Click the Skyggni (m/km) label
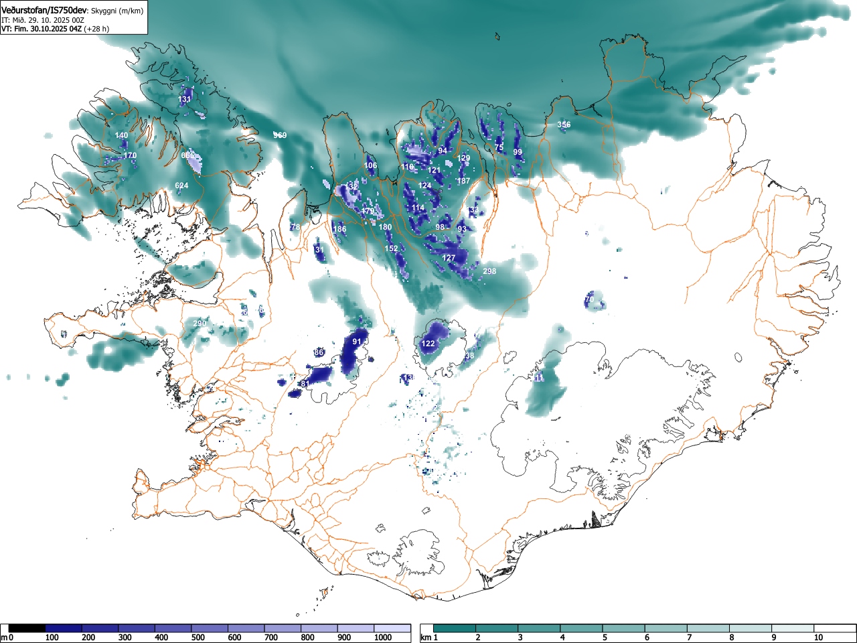 coord(116,11)
